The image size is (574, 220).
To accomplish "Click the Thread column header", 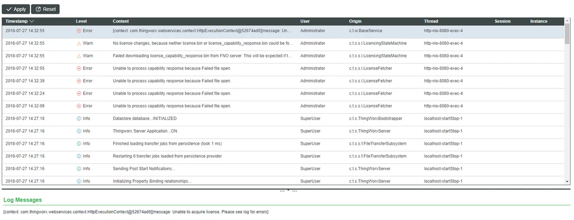I will [431, 21].
